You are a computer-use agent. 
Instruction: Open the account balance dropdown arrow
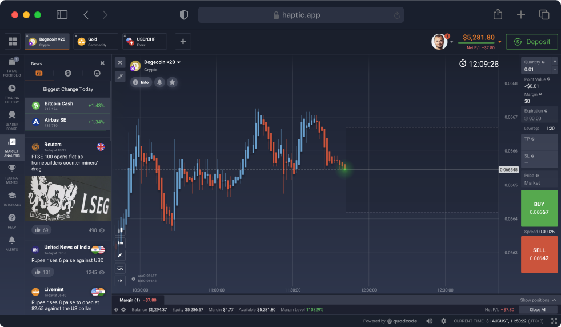click(x=500, y=41)
